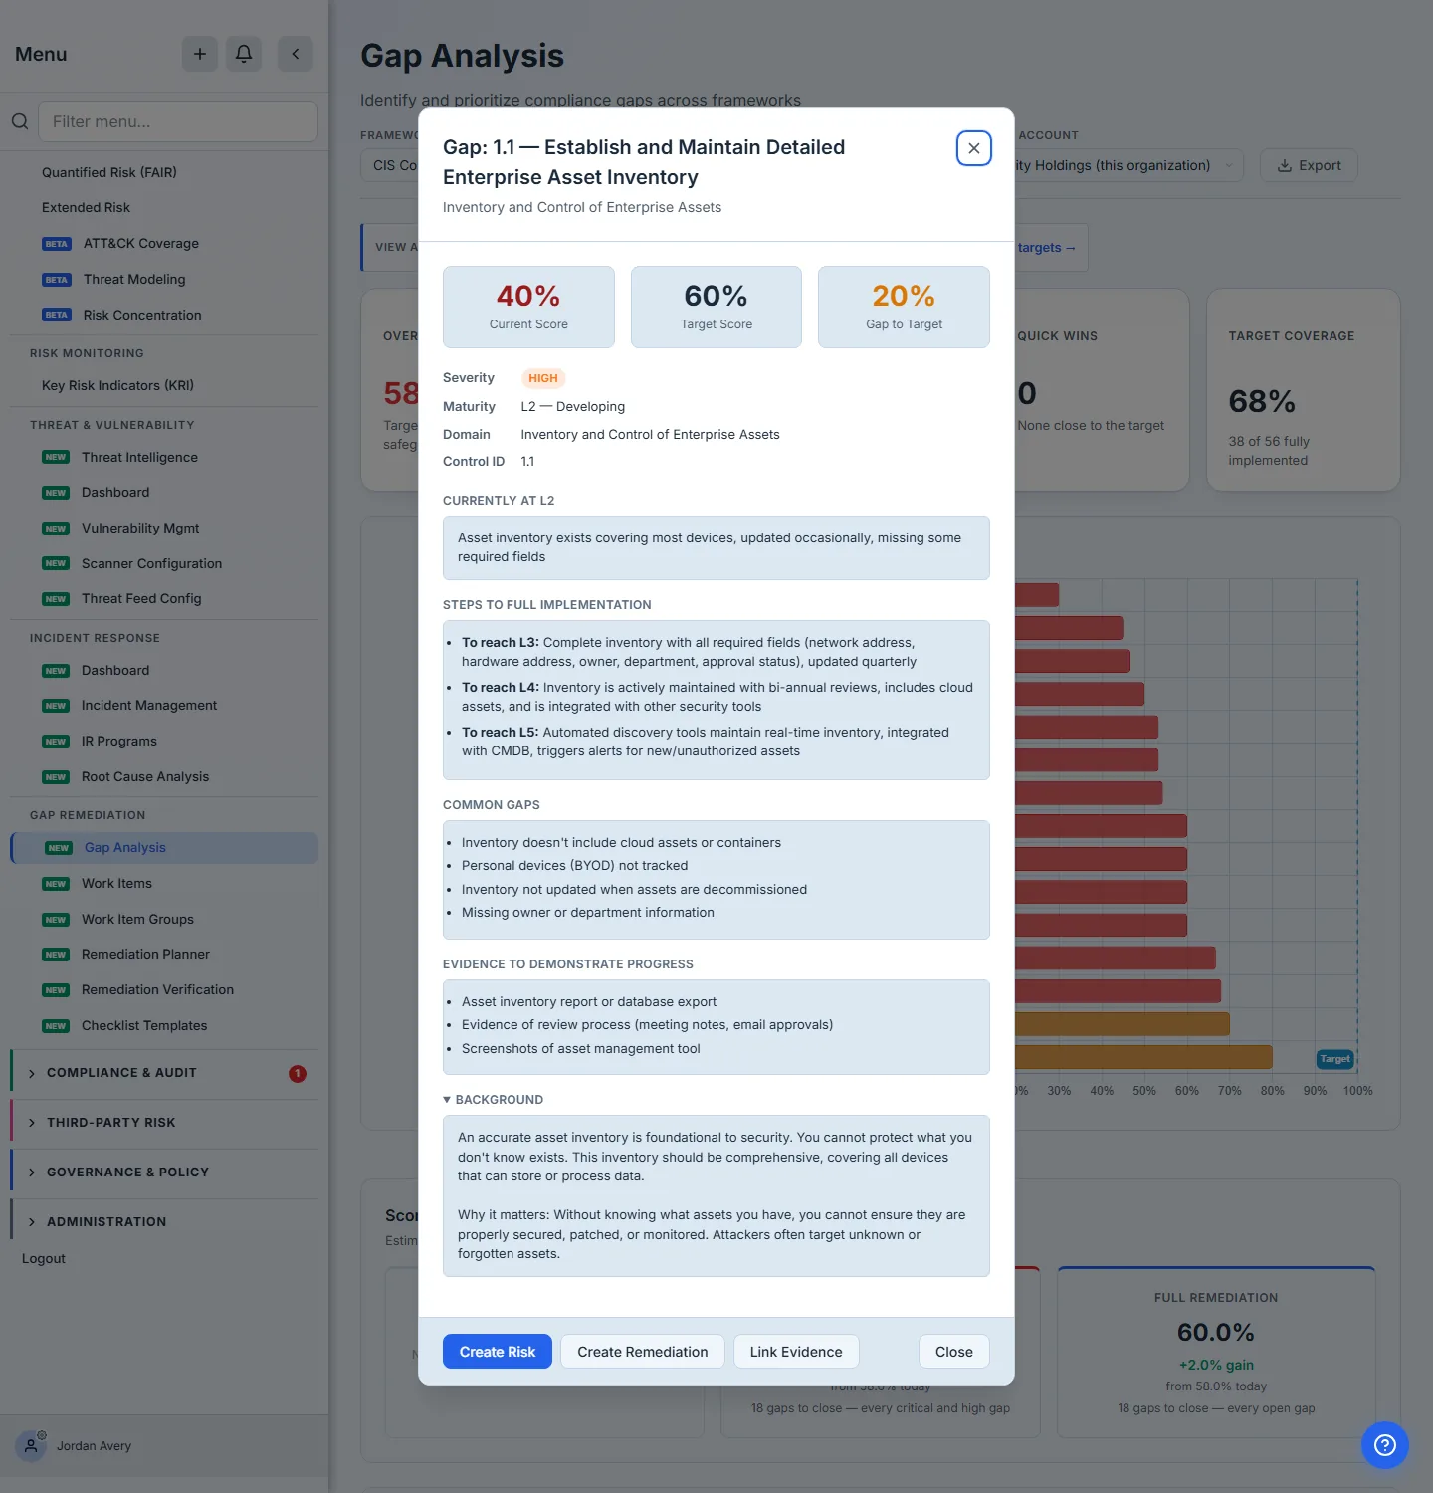Click the NEW badge beside Work Items
The width and height of the screenshot is (1433, 1493).
pyautogui.click(x=56, y=884)
